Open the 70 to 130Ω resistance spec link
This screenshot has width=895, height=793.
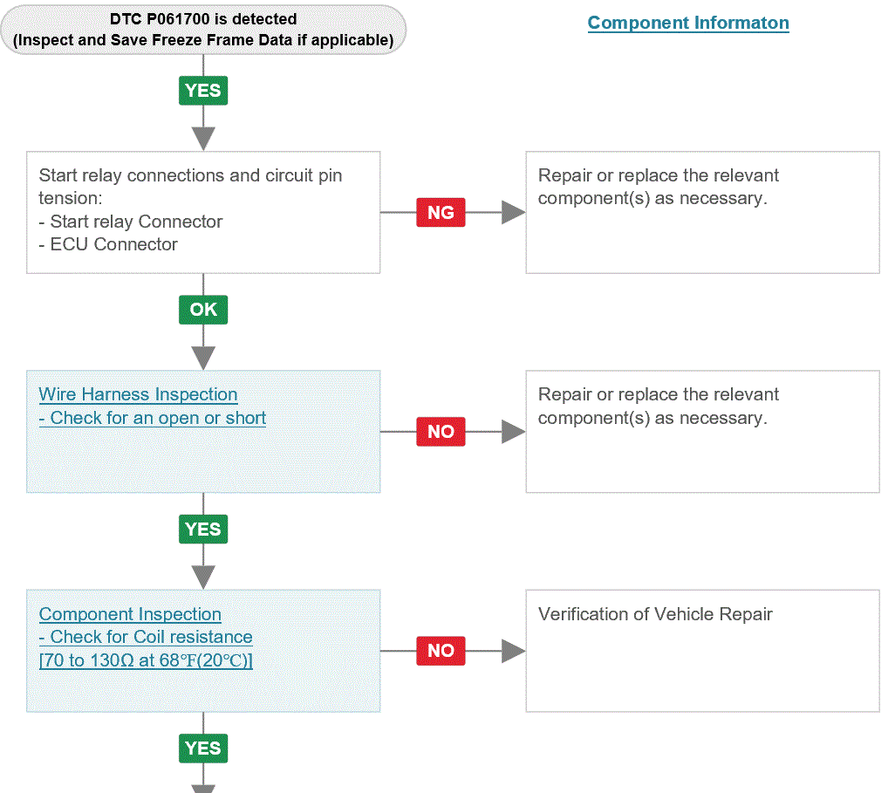point(146,660)
